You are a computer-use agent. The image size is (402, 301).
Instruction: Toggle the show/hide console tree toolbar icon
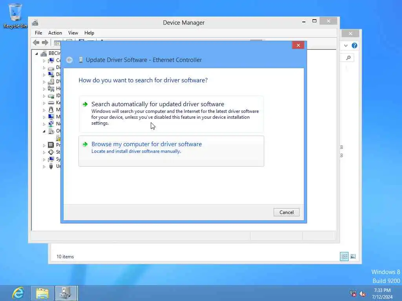tap(57, 43)
